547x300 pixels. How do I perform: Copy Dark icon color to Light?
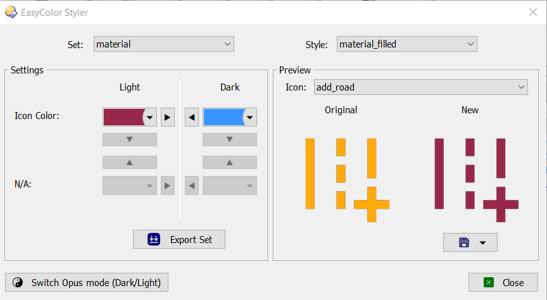tap(192, 117)
